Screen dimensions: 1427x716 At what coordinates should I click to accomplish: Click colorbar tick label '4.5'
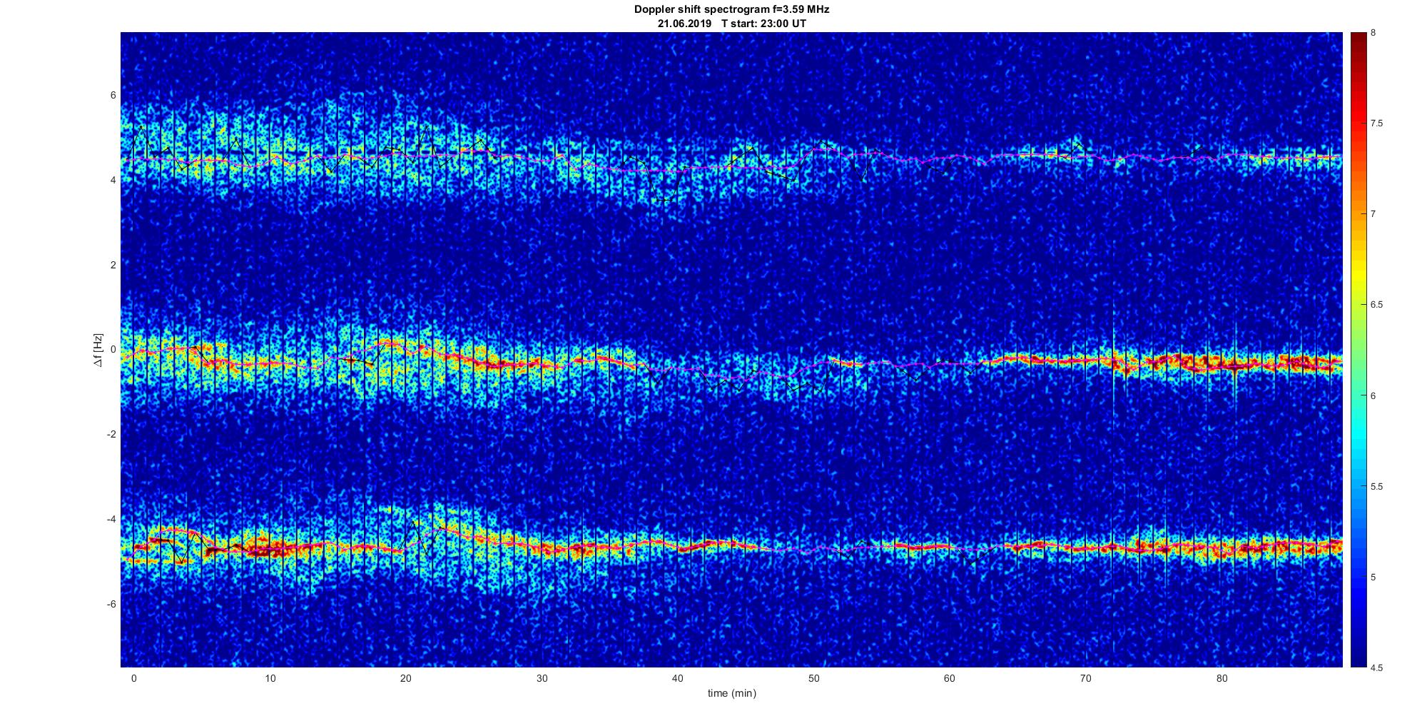(x=1376, y=667)
